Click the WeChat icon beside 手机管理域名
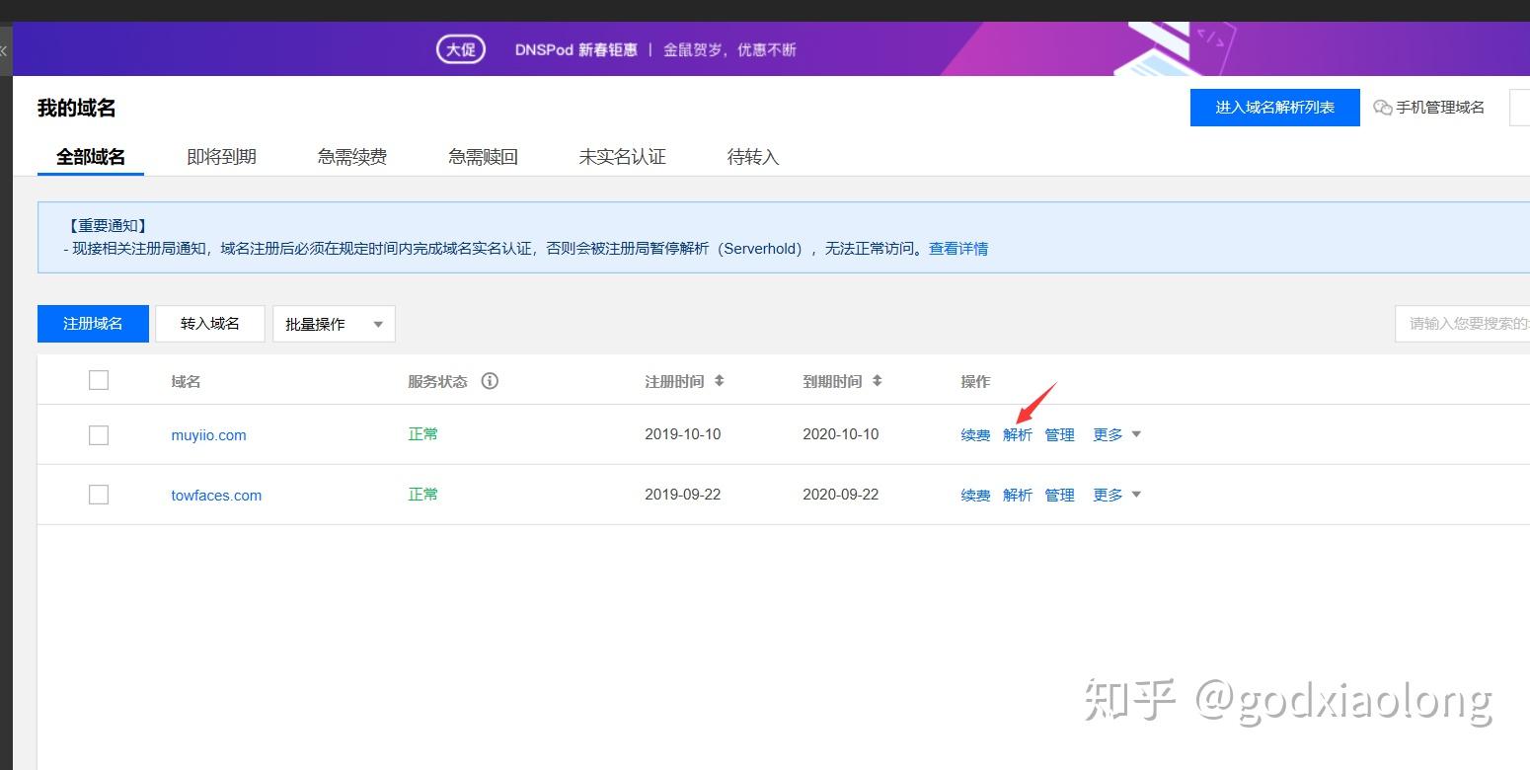 click(1383, 108)
